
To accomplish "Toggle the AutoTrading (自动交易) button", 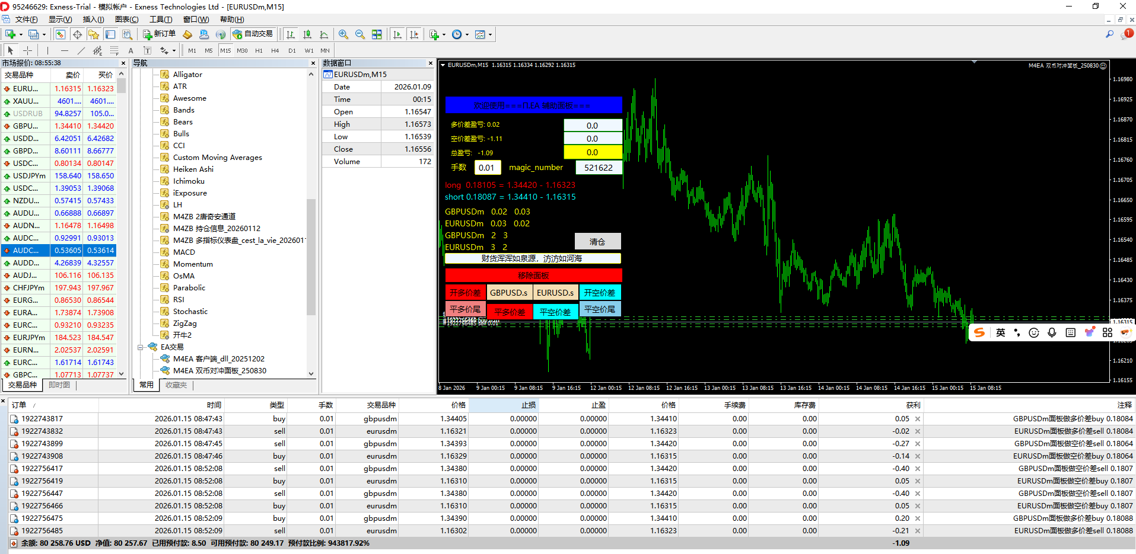I will pos(253,34).
